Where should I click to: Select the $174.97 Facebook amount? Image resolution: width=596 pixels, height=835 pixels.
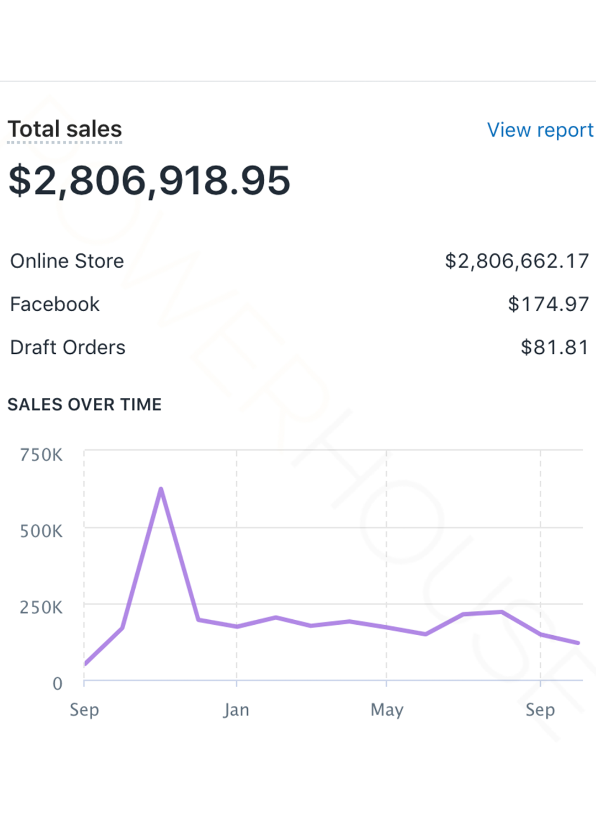pos(548,304)
